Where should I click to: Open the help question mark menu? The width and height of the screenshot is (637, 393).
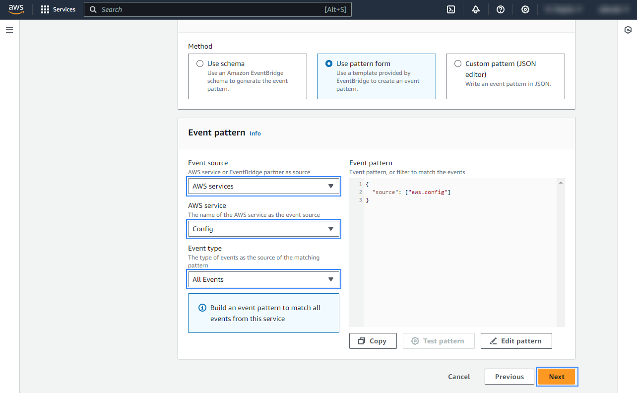pyautogui.click(x=501, y=9)
